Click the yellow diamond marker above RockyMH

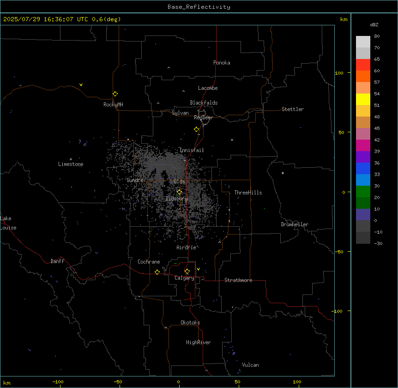point(115,94)
